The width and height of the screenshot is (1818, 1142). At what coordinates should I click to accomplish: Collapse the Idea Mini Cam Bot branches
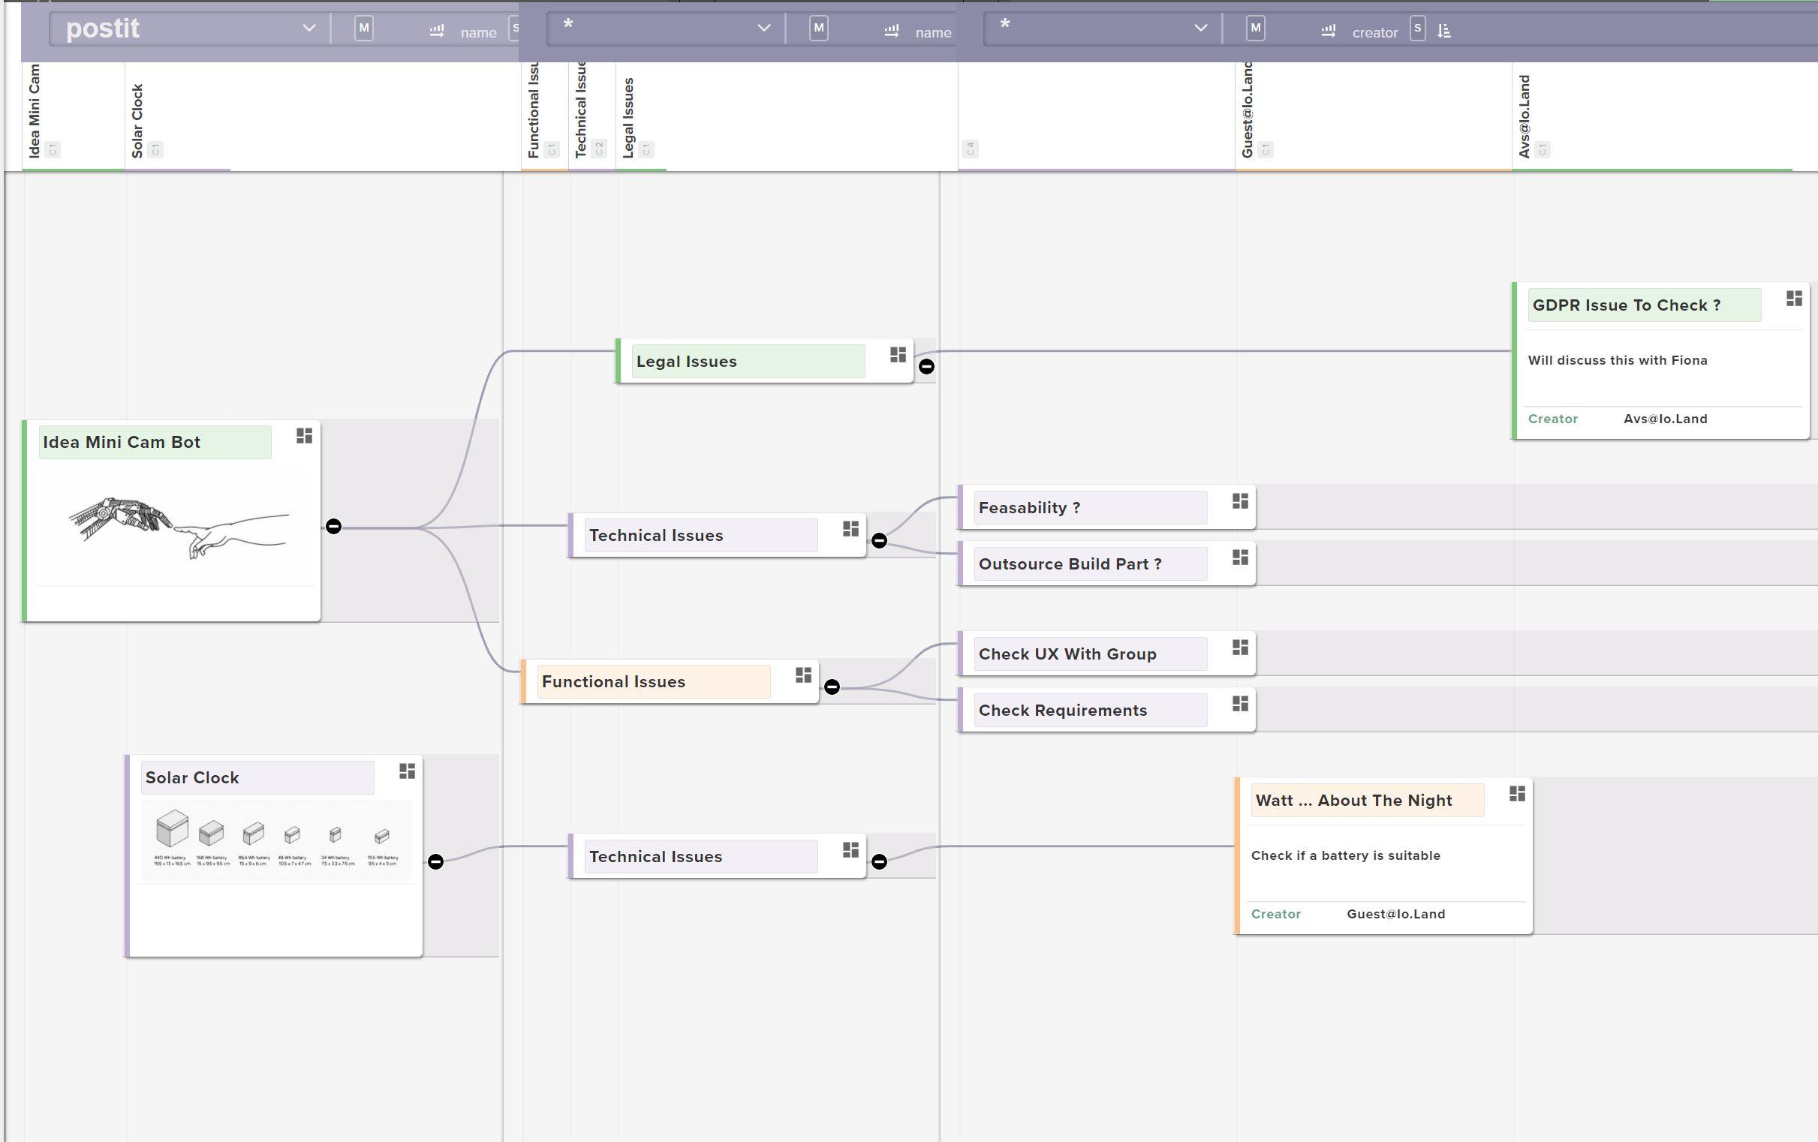click(x=334, y=527)
